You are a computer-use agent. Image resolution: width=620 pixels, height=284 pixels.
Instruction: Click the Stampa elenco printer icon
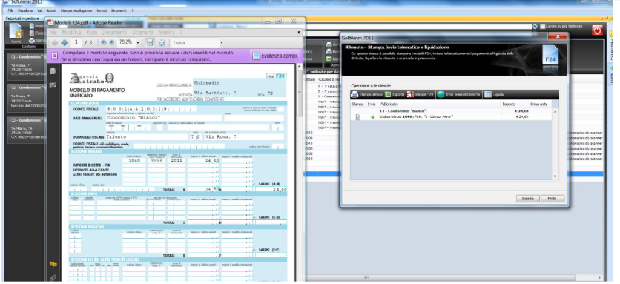355,94
